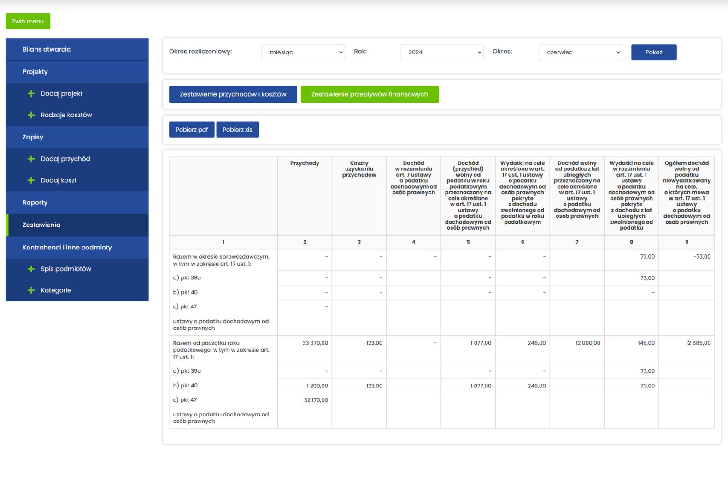728x497 pixels.
Task: Click the 12 685,00 table cell
Action: pos(698,343)
